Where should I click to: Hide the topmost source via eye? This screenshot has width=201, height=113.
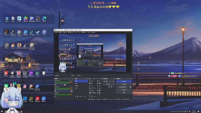pos(98,81)
